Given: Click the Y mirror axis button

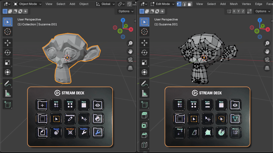Looking at the screenshot, I should tap(239, 11).
